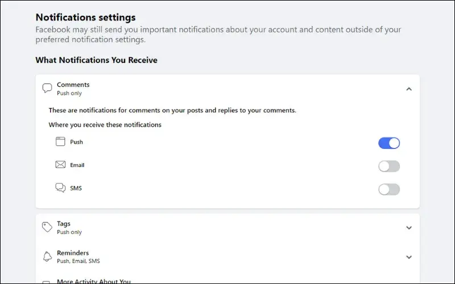The height and width of the screenshot is (284, 455).
Task: Click the Email envelope icon
Action: [x=60, y=165]
